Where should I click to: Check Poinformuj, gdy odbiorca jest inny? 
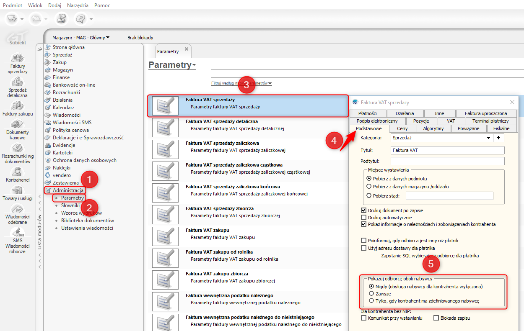pos(364,241)
